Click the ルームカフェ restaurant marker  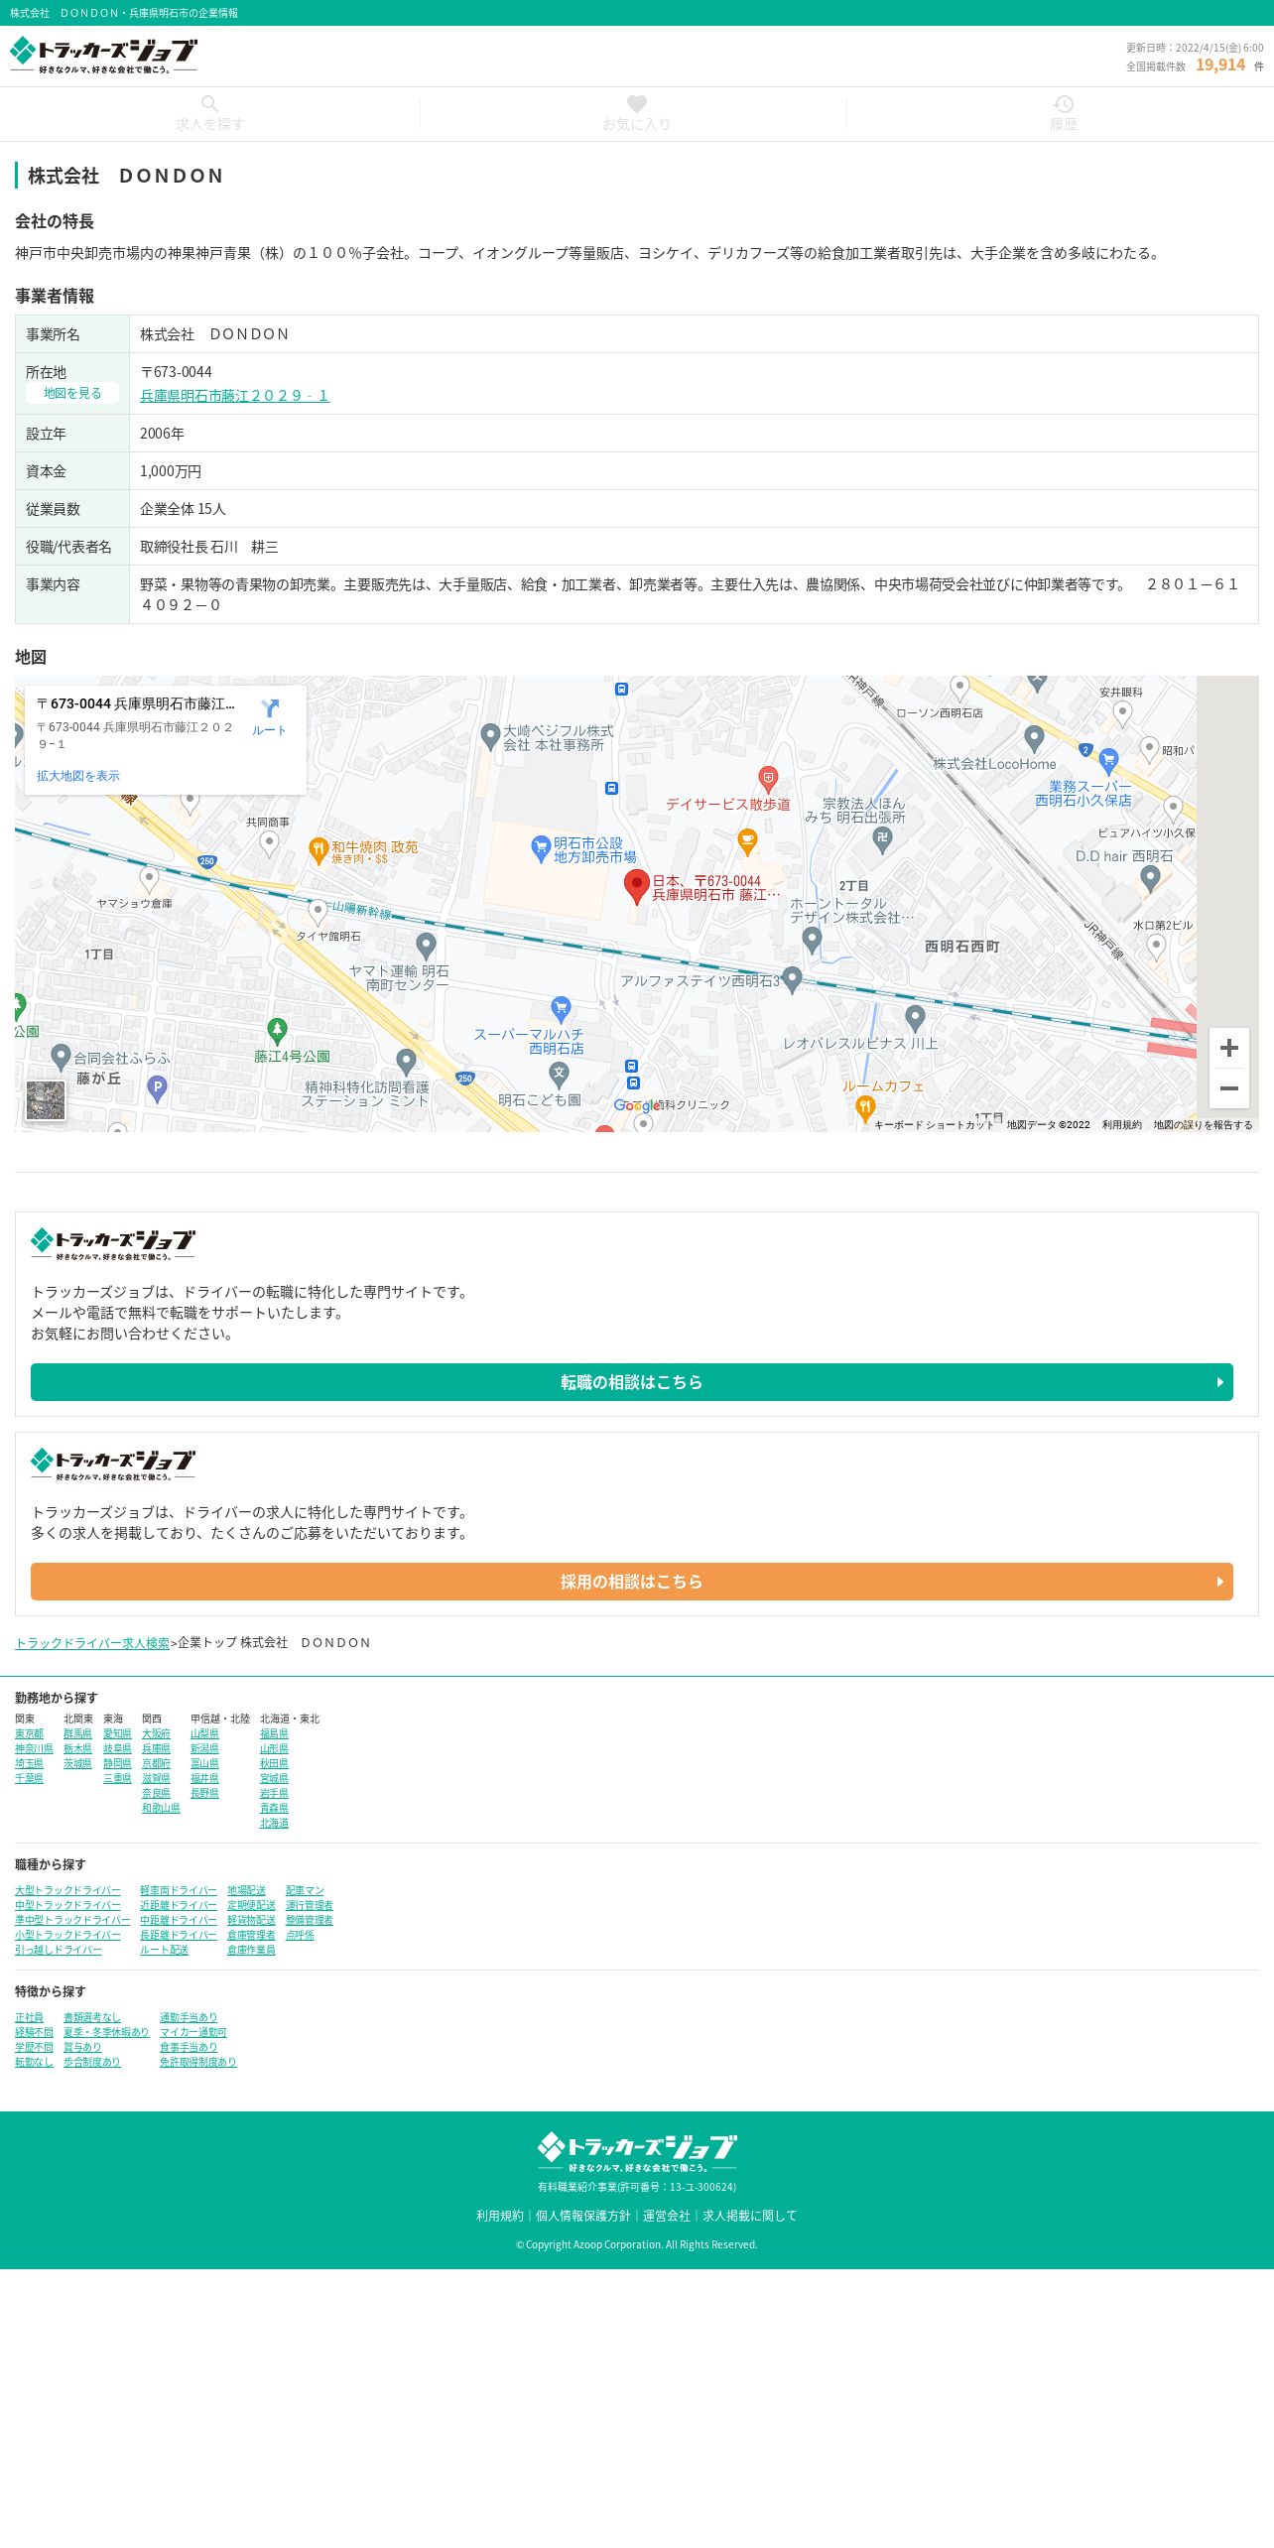[865, 1107]
